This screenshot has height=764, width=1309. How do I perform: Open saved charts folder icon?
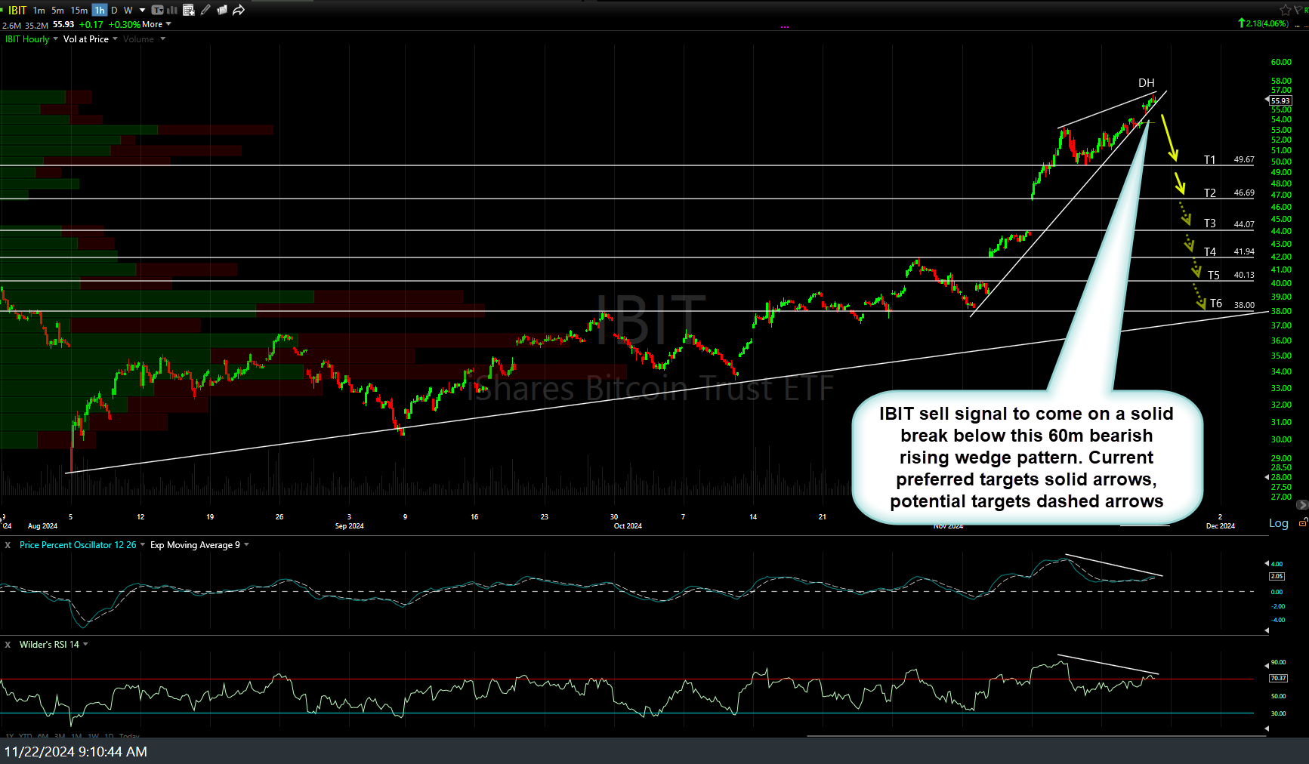click(x=222, y=10)
